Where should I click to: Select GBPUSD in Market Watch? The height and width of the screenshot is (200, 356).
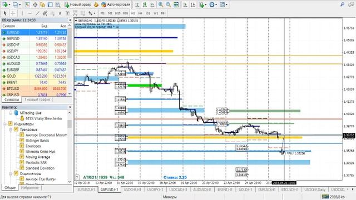tap(34, 38)
